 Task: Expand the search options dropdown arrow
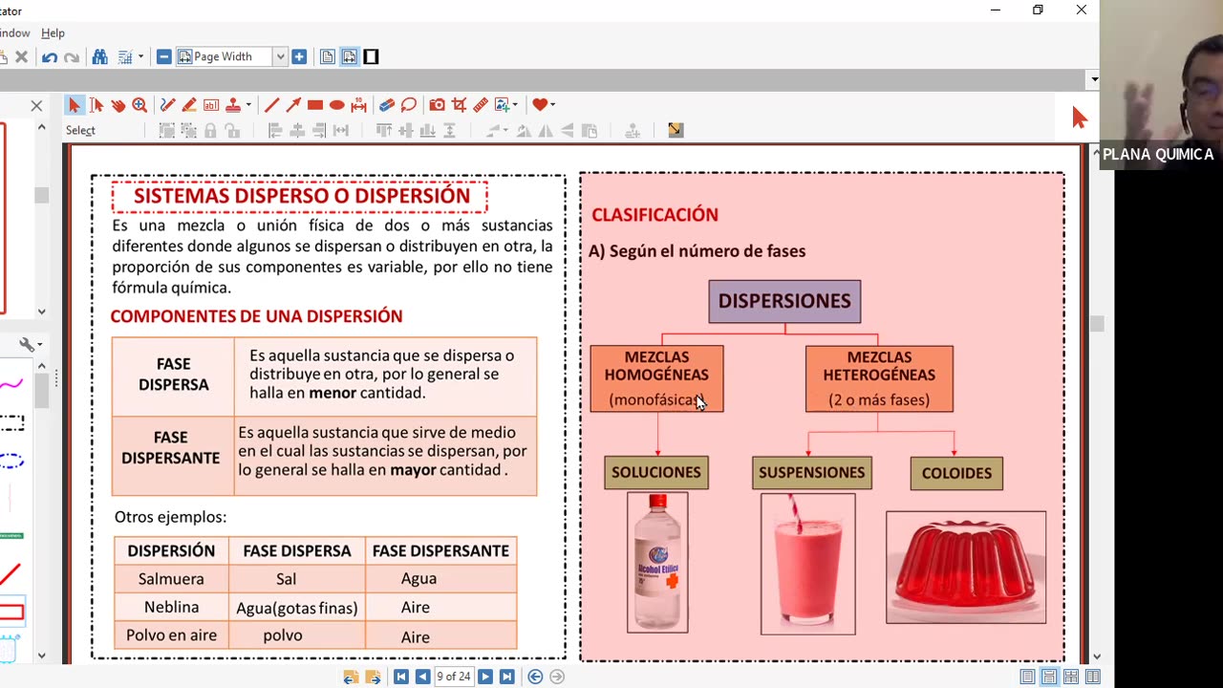click(140, 57)
